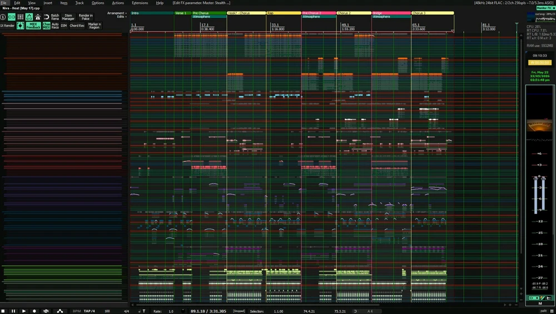Toggle Auto Reco button
556x314 pixels.
pyautogui.click(x=55, y=26)
